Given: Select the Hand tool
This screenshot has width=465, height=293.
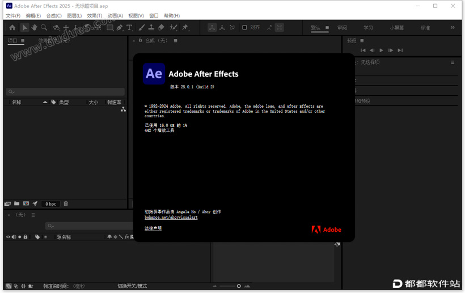Looking at the screenshot, I should pyautogui.click(x=35, y=28).
